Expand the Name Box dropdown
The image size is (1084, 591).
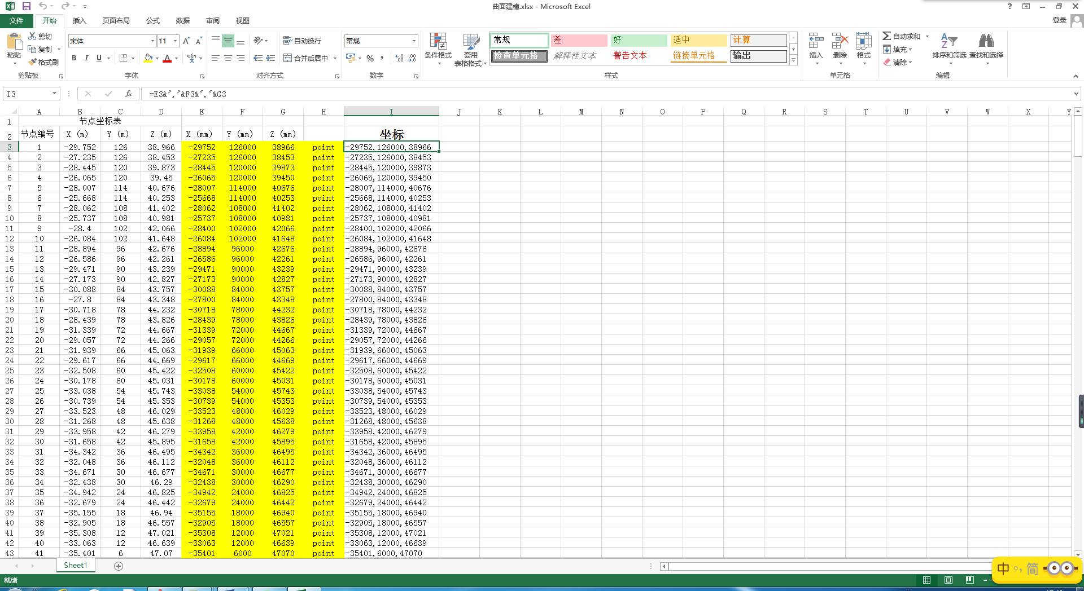point(54,94)
